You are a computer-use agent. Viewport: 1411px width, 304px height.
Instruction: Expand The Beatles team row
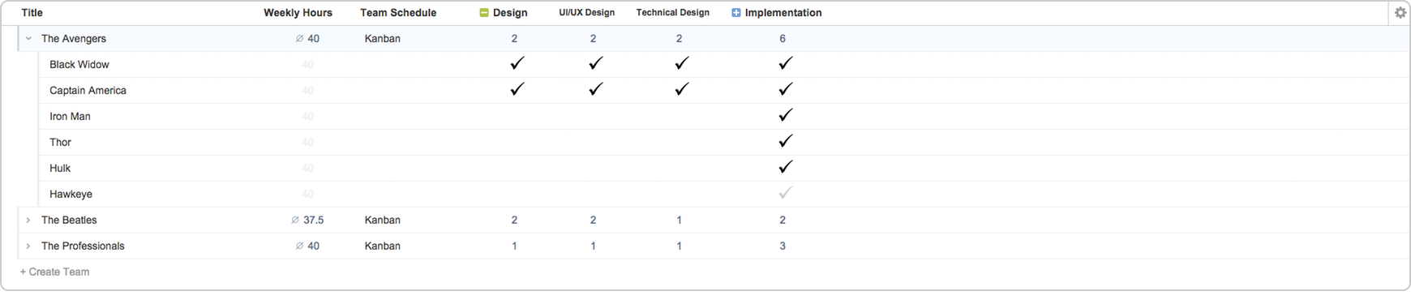28,221
